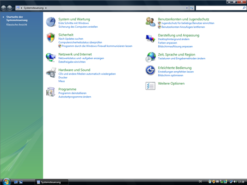Click Nach Updates suchen
Viewport: 247px width, 185px height.
point(71,39)
